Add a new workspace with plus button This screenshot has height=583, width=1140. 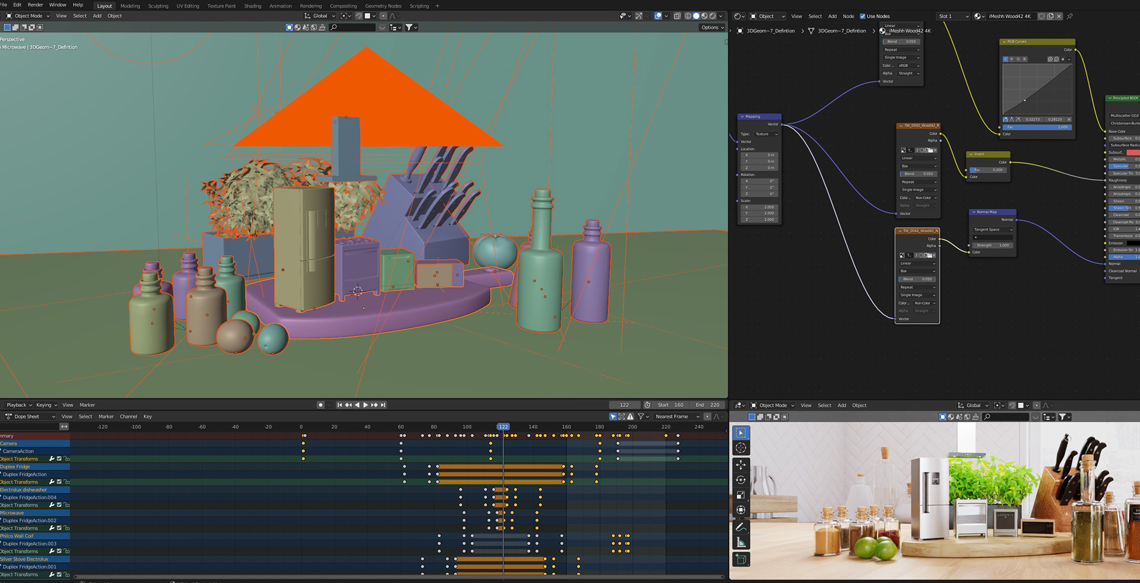coord(438,6)
